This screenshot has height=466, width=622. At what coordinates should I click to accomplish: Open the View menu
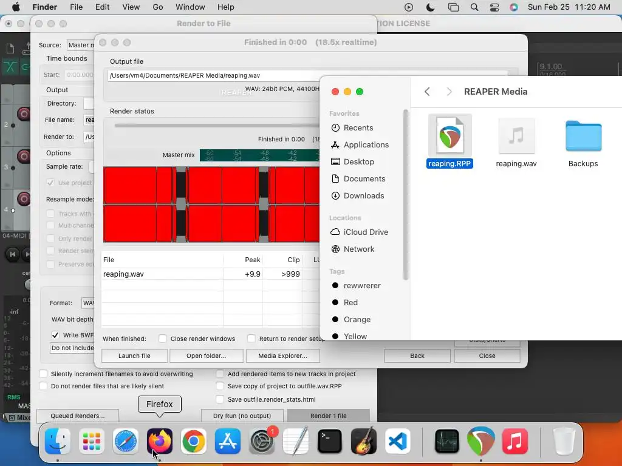pos(131,7)
